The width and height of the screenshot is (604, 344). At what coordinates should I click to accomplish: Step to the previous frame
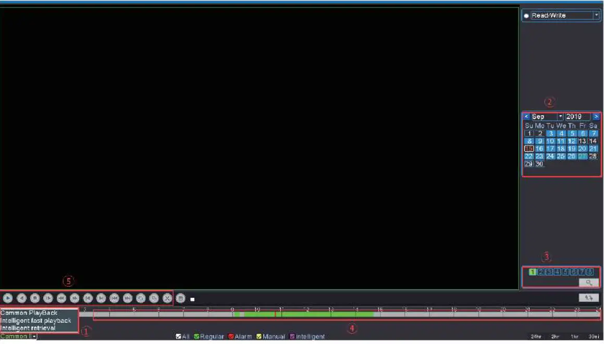(88, 298)
